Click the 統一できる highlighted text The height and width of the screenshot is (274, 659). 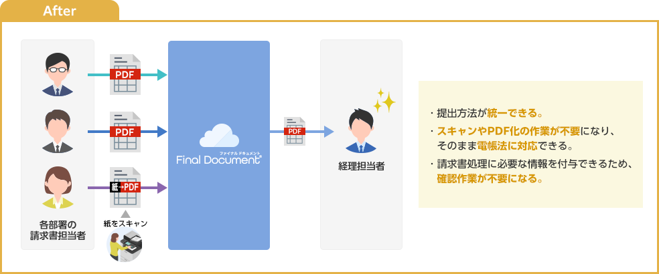pyautogui.click(x=512, y=112)
